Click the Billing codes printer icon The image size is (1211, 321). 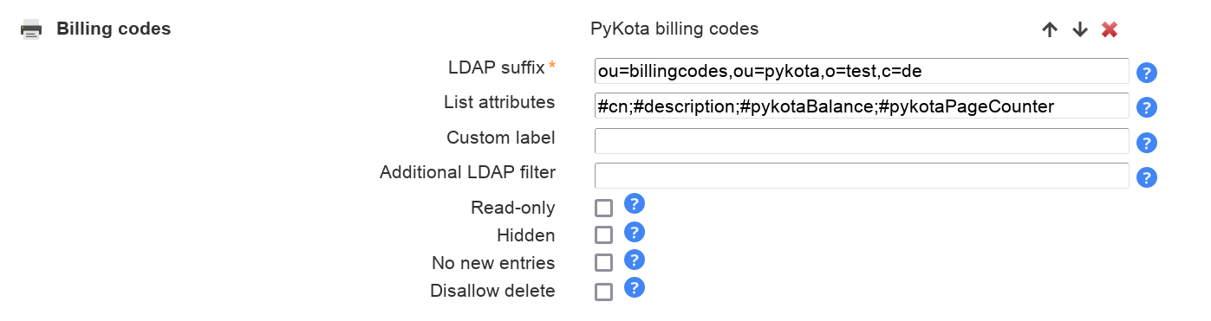[x=31, y=29]
